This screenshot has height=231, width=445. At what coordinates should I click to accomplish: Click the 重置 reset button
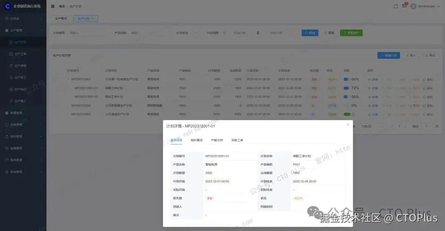click(x=329, y=33)
